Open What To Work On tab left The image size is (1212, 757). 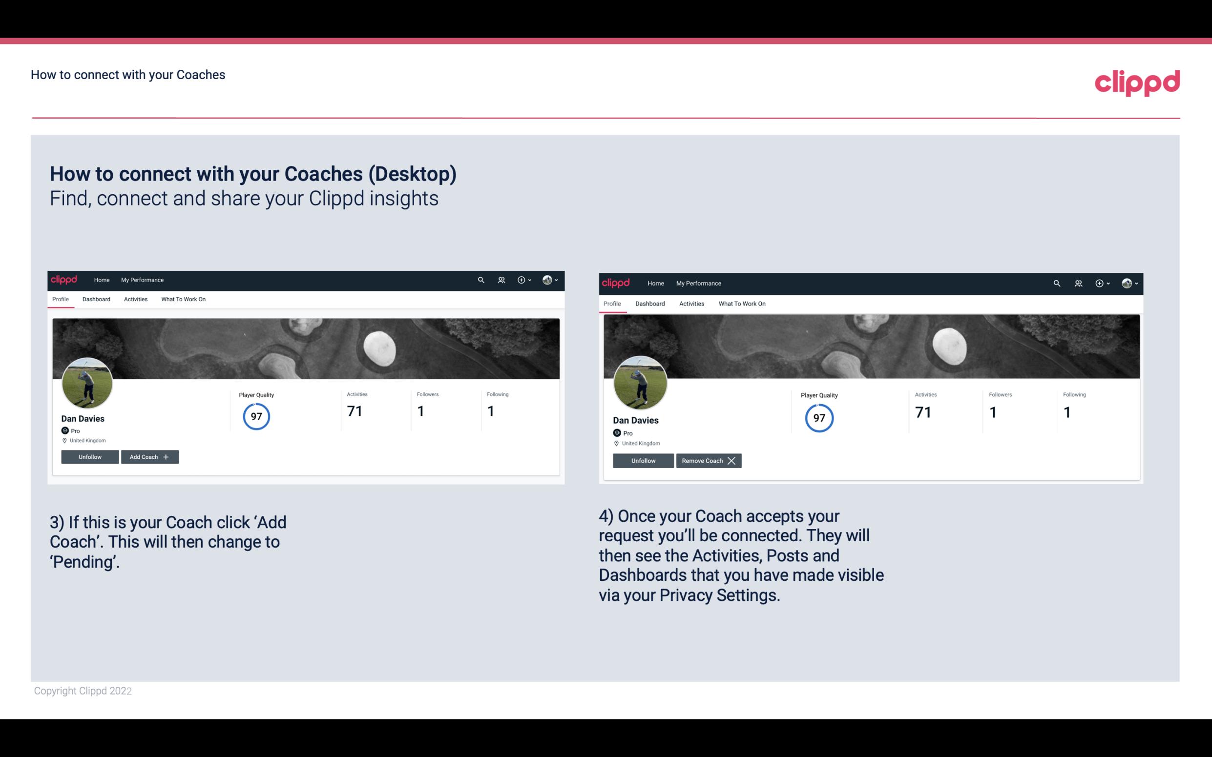pos(182,299)
